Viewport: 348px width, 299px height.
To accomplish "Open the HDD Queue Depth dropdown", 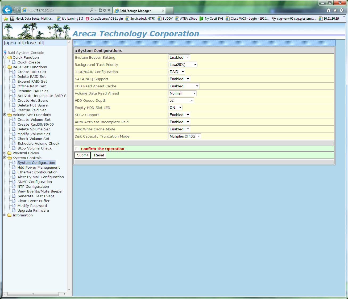I will point(181,100).
